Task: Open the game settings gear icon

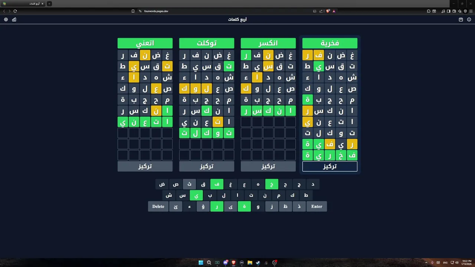Action: click(6, 20)
